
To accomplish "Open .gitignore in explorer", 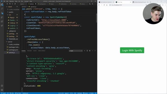I will coord(12,31).
